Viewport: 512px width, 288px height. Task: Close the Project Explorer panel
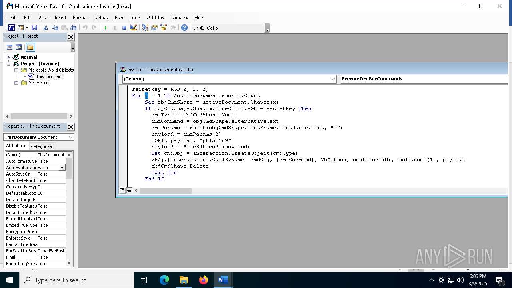coord(70,37)
